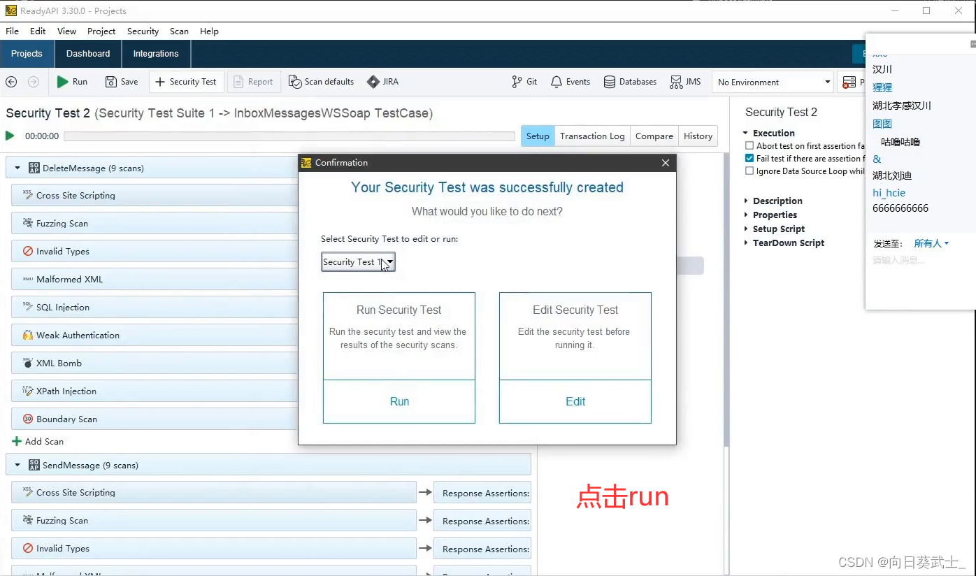
Task: Open the JIRA integration
Action: click(x=383, y=82)
